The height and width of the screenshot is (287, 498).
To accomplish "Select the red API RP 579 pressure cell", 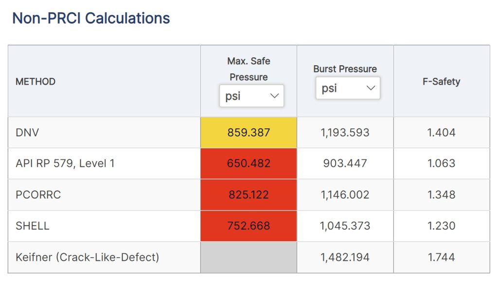I will pyautogui.click(x=248, y=163).
